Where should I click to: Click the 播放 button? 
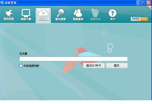[x=117, y=66]
